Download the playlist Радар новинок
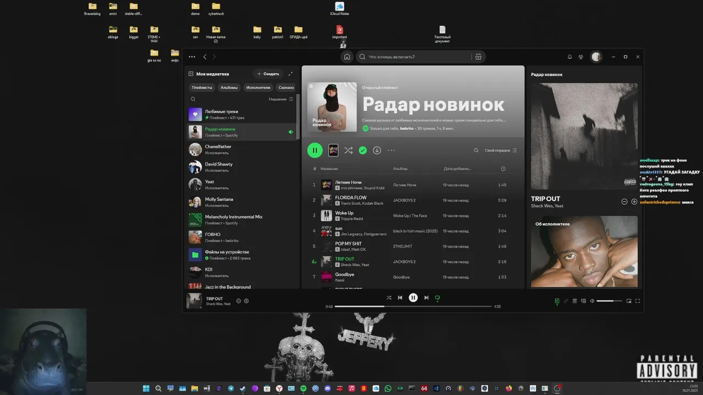Image resolution: width=703 pixels, height=395 pixels. coord(377,150)
